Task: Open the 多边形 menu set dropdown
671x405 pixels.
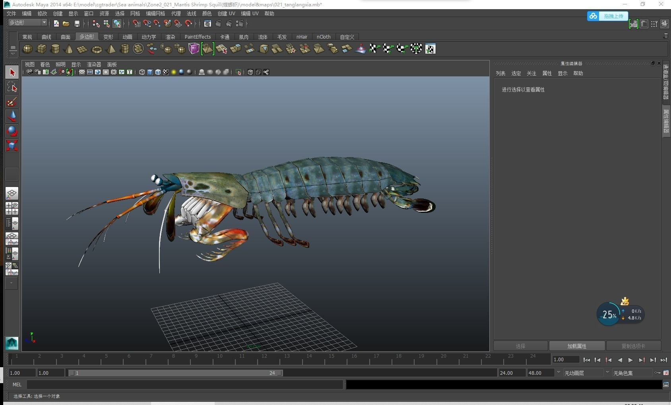Action: [x=27, y=23]
